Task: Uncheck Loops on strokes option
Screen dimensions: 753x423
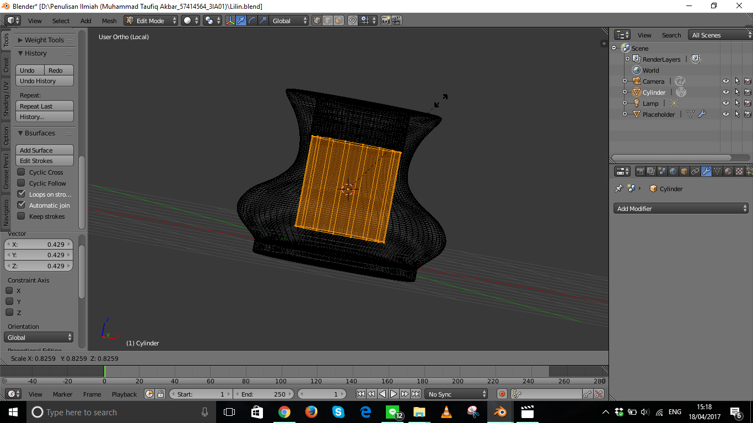Action: click(21, 194)
